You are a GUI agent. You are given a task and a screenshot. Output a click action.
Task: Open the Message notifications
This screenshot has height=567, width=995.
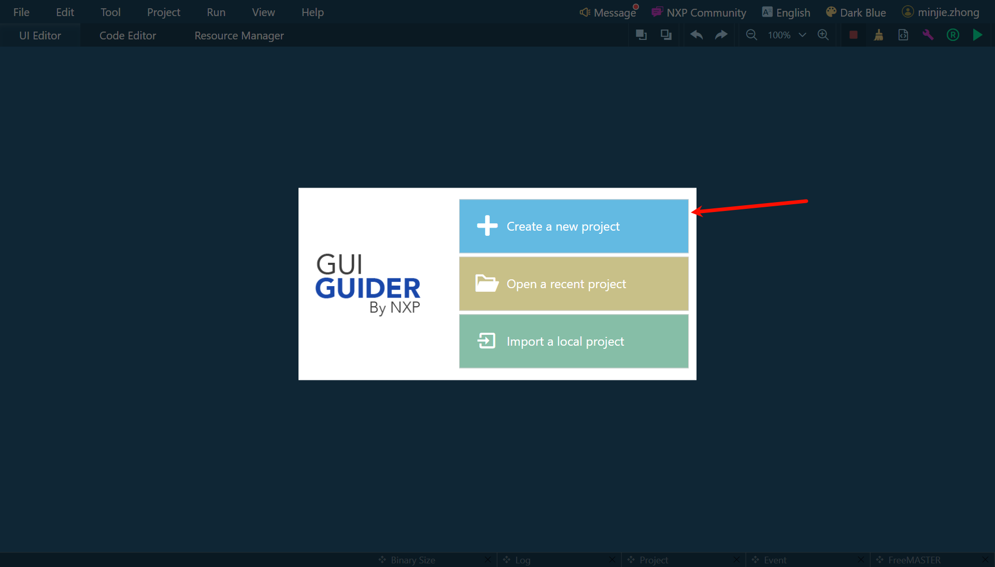[608, 12]
